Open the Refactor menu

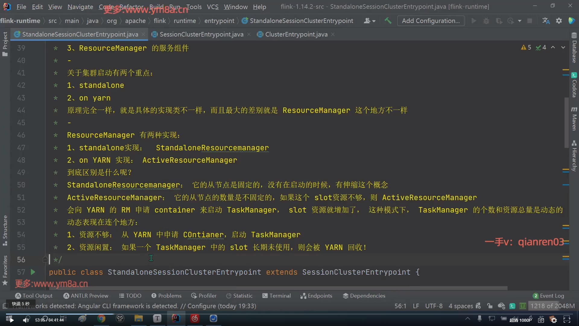tap(131, 7)
